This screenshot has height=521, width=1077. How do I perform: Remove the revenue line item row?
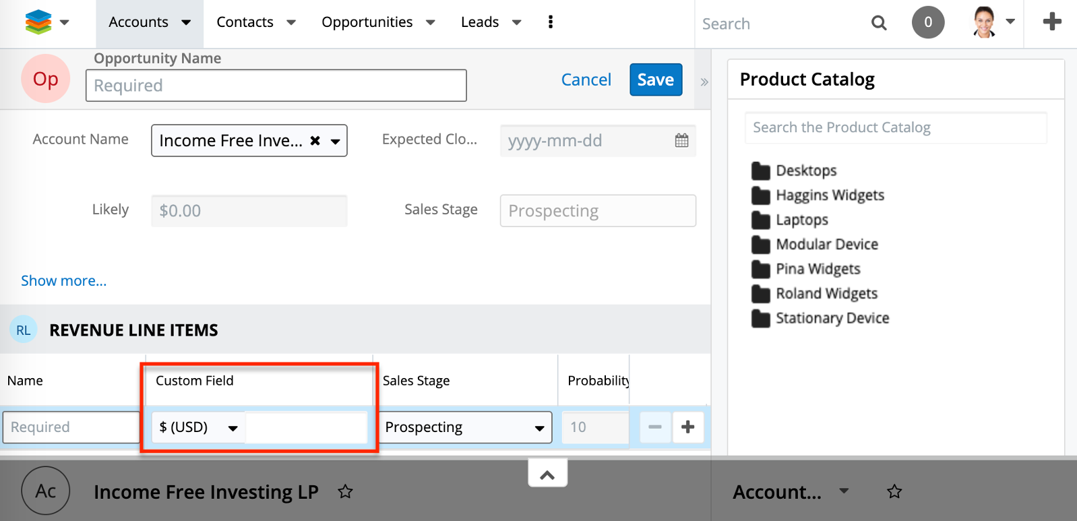654,427
